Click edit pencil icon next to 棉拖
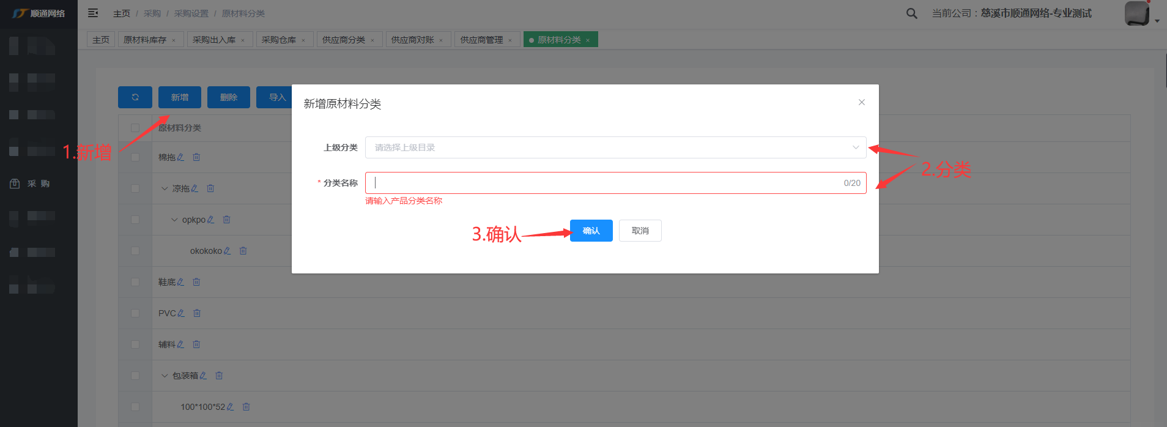The image size is (1167, 427). tap(180, 157)
